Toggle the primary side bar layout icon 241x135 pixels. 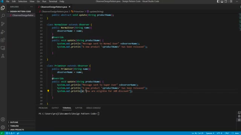[218, 1]
